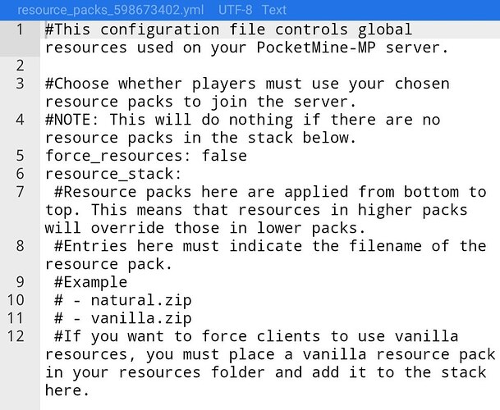
Task: Click gutter line number 6
Action: [x=19, y=174]
